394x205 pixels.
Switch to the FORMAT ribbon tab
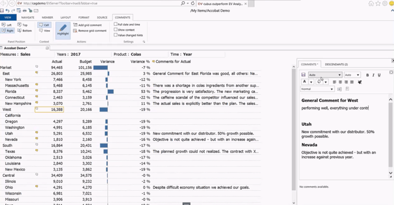pos(84,17)
